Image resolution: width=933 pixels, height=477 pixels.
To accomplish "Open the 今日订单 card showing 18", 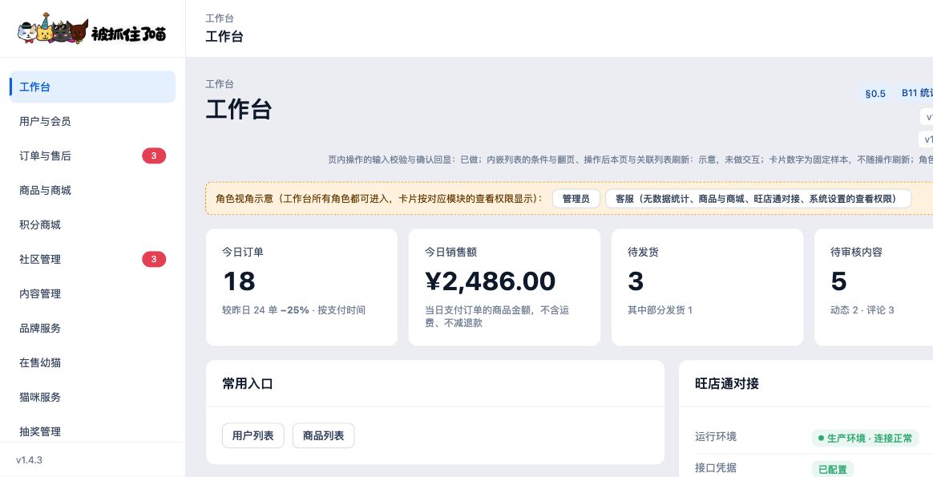I will pyautogui.click(x=301, y=287).
